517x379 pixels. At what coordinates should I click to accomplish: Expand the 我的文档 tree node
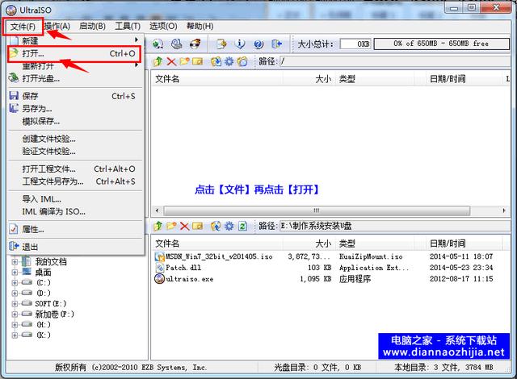[x=15, y=262]
